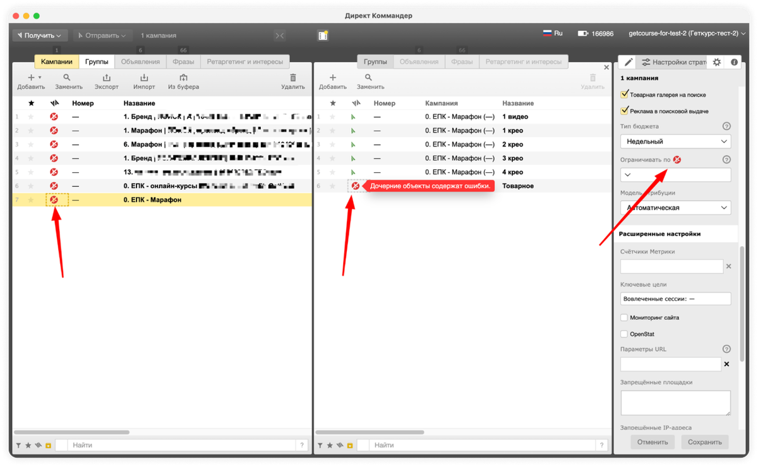Click the Экспорт icon
The width and height of the screenshot is (758, 467).
[x=106, y=78]
